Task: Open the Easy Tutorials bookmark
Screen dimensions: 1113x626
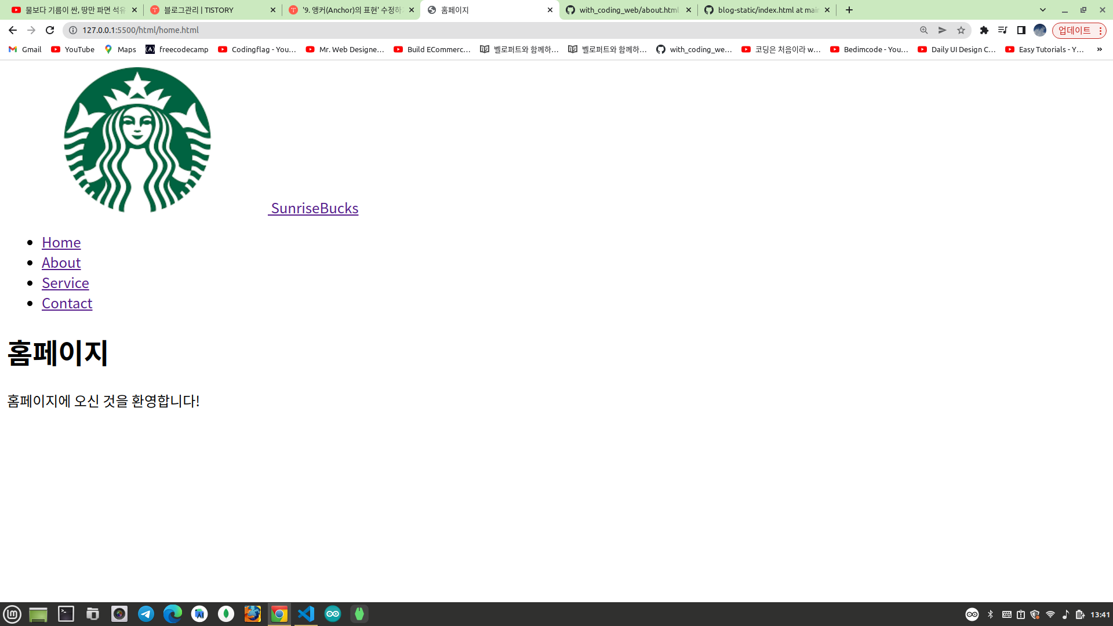Action: 1045,49
